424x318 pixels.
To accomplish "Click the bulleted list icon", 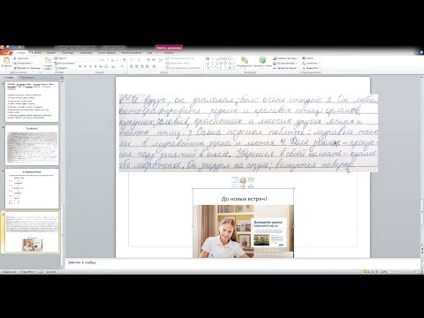I will (132, 60).
